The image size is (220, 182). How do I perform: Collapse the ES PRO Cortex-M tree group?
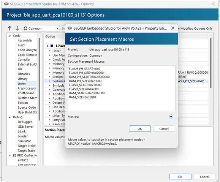(9, 155)
